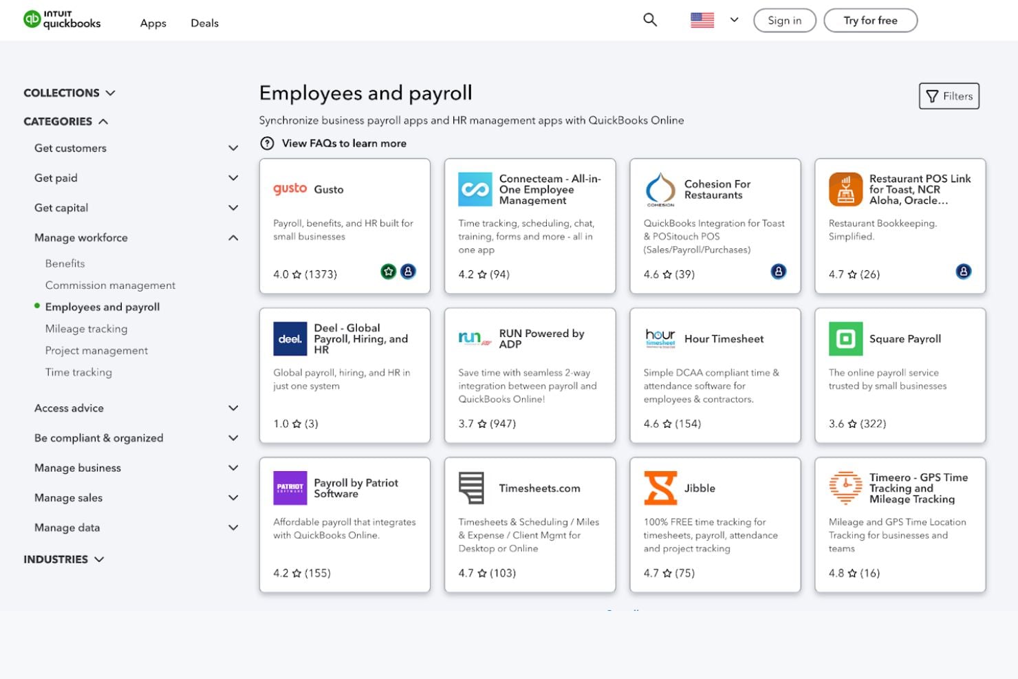
Task: Open the Gusto app title
Action: (329, 189)
